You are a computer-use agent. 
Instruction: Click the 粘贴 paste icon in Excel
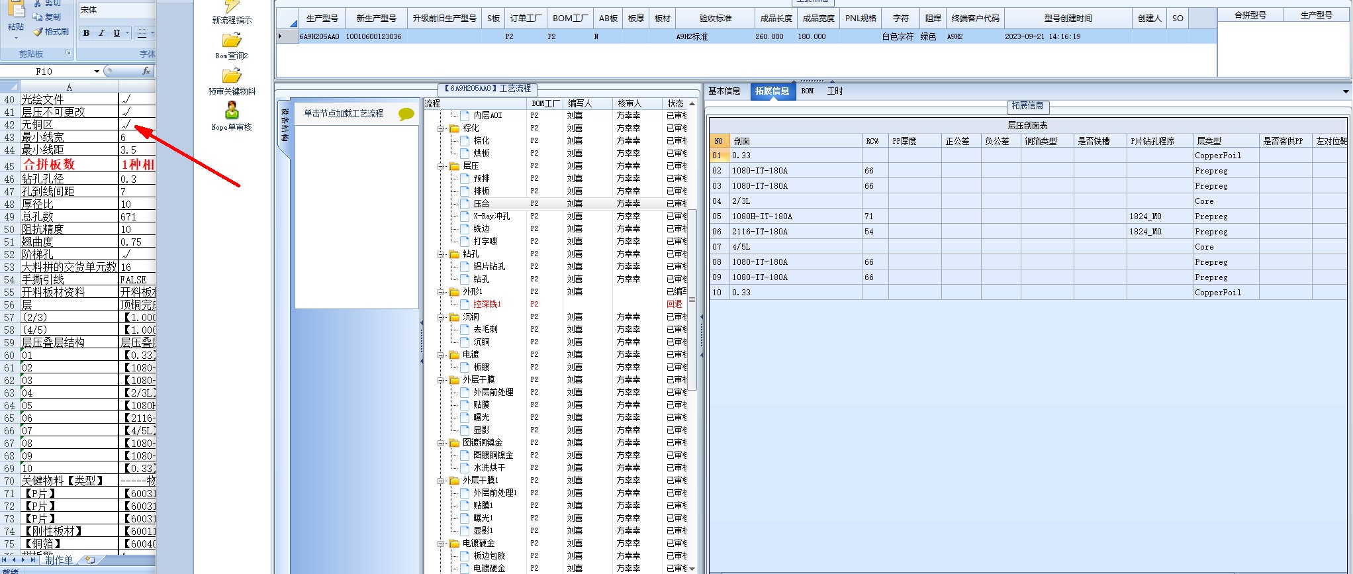[16, 9]
